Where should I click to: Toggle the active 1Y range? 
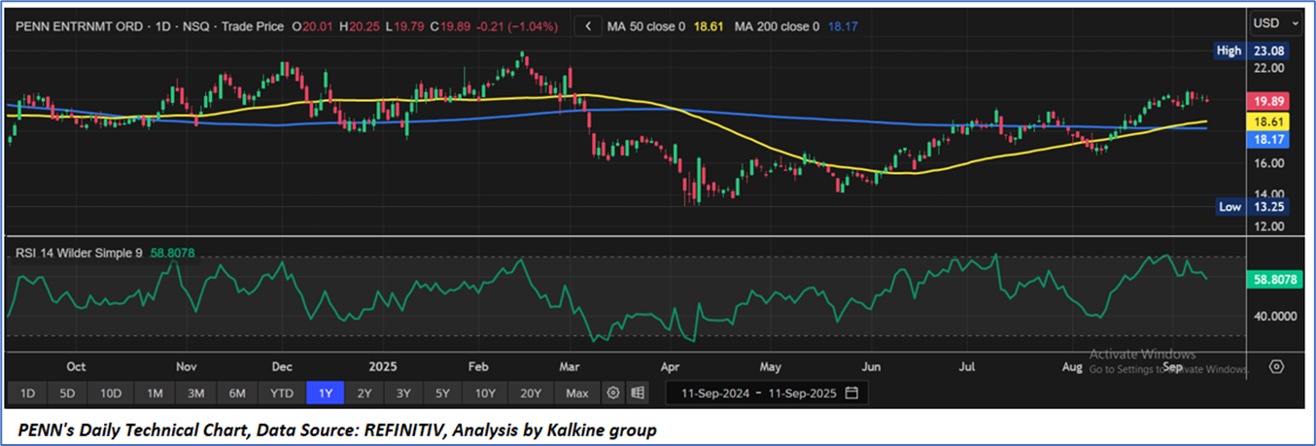[326, 394]
